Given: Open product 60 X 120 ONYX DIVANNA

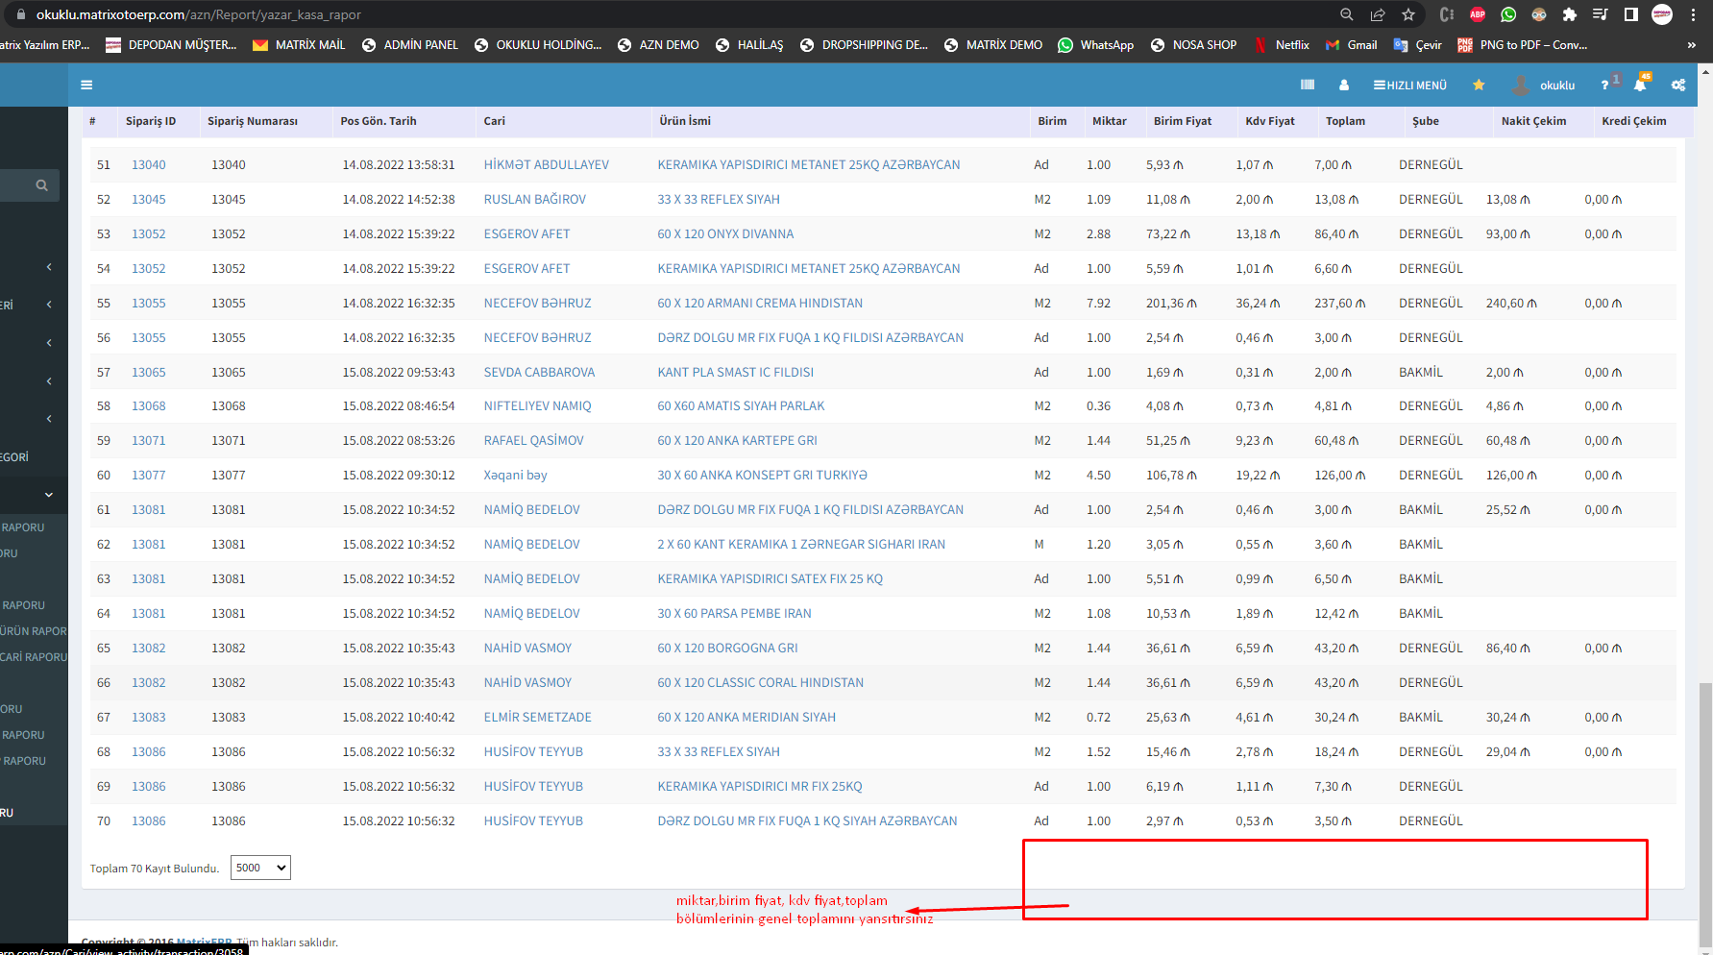Looking at the screenshot, I should [x=724, y=233].
